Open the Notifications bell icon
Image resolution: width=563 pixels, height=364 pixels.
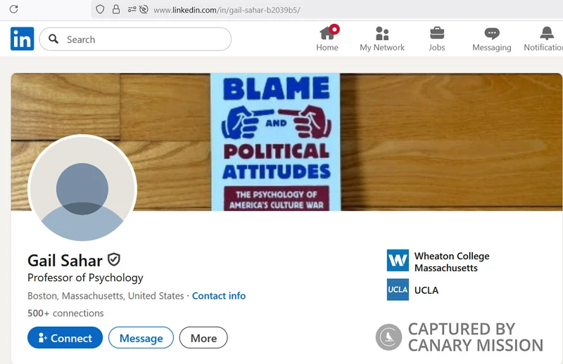tap(547, 33)
